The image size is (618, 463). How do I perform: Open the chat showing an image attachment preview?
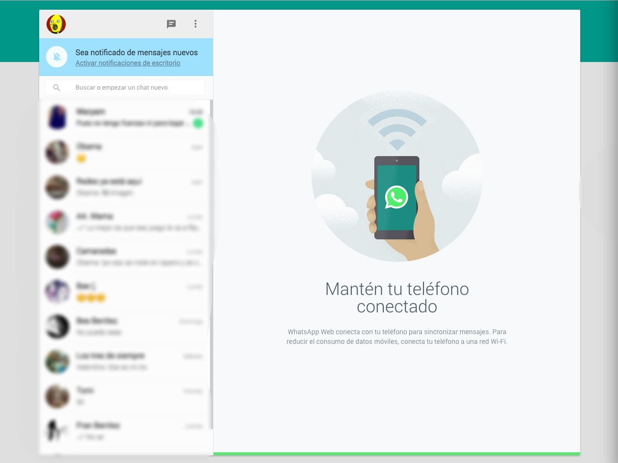[x=126, y=187]
